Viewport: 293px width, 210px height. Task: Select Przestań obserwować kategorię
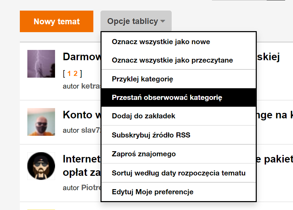click(167, 98)
